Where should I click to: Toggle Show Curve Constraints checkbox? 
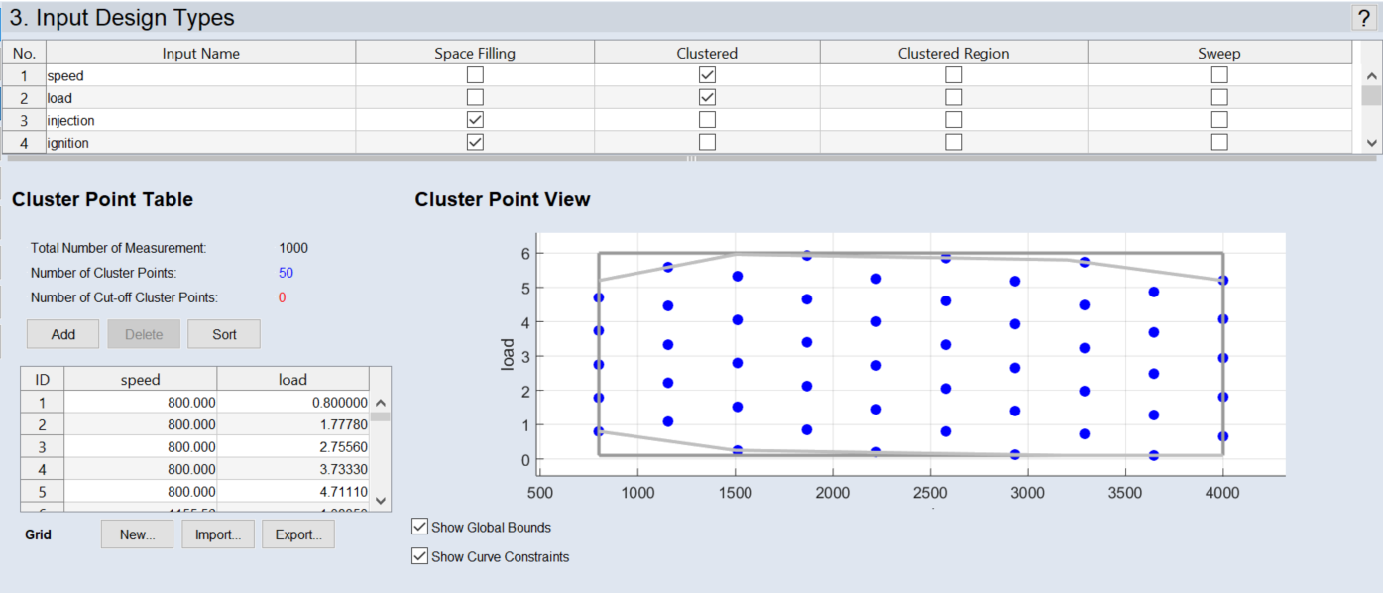[420, 556]
